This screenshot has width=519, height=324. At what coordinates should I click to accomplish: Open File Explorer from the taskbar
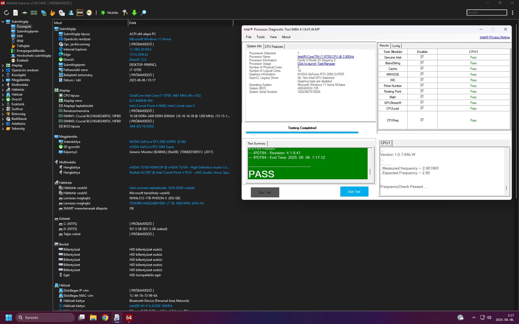pyautogui.click(x=93, y=317)
